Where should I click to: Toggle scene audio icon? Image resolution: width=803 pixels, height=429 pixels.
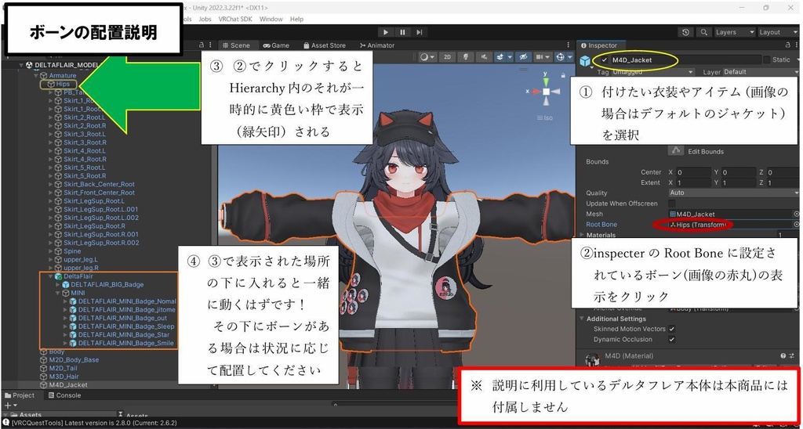point(485,57)
